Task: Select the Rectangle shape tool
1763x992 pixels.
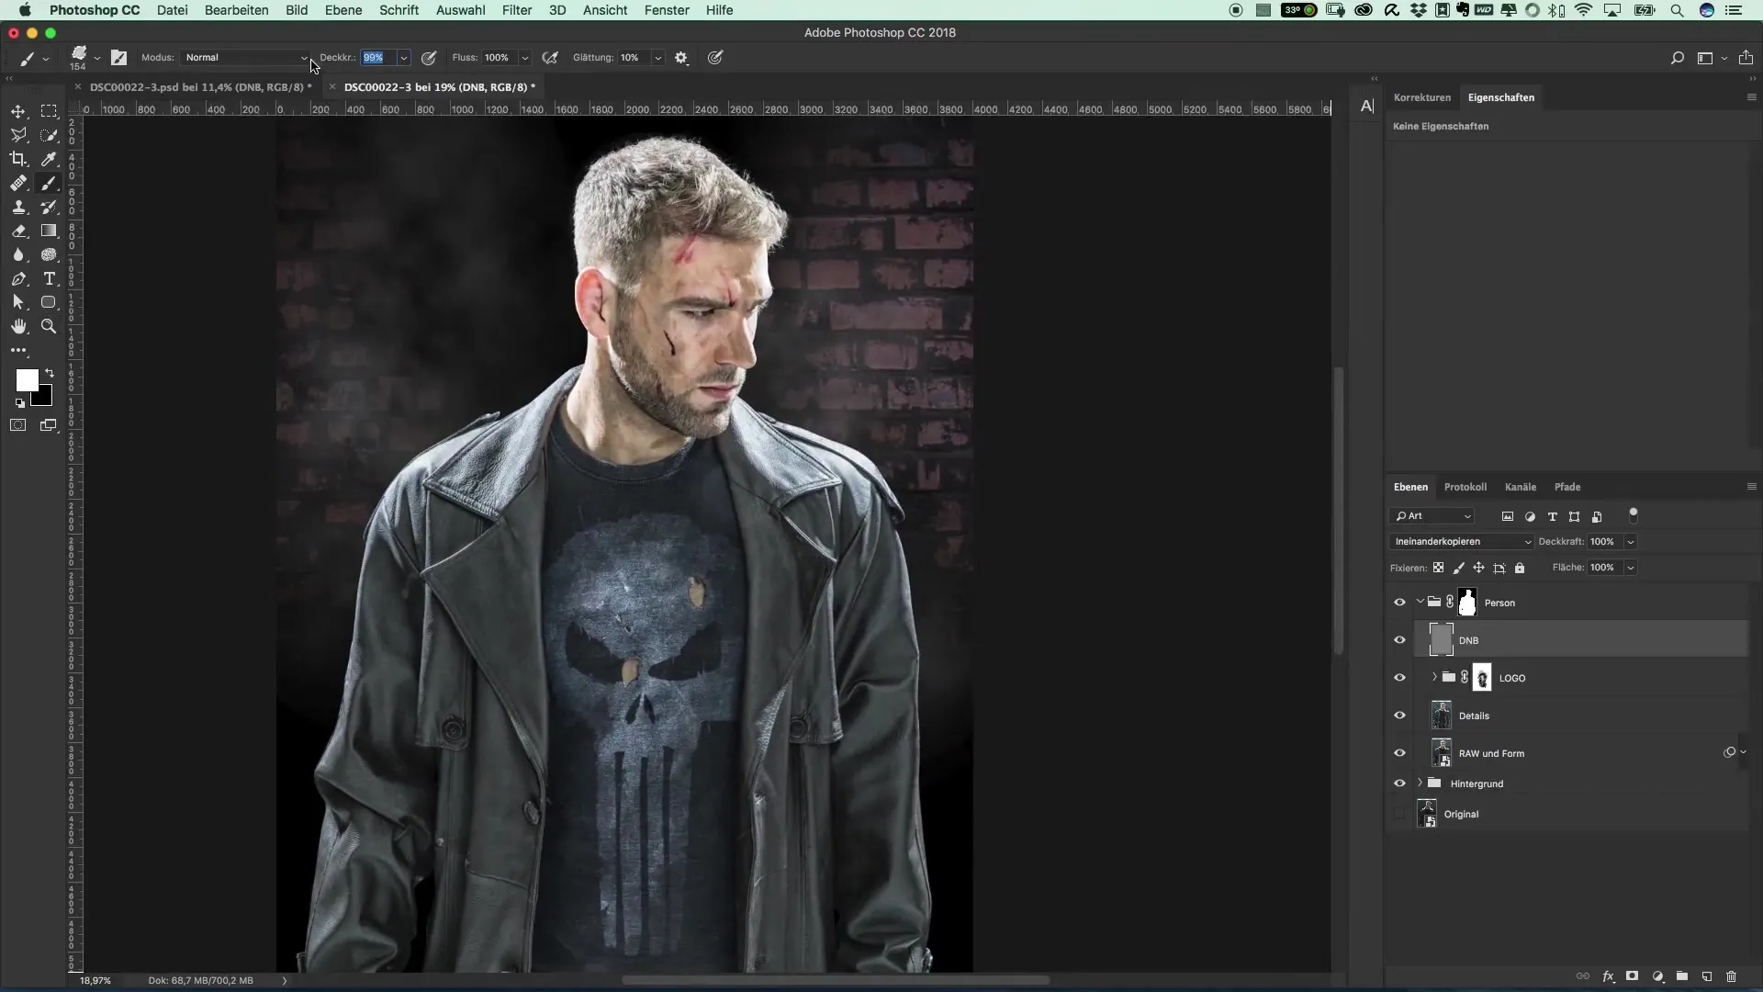Action: (50, 302)
